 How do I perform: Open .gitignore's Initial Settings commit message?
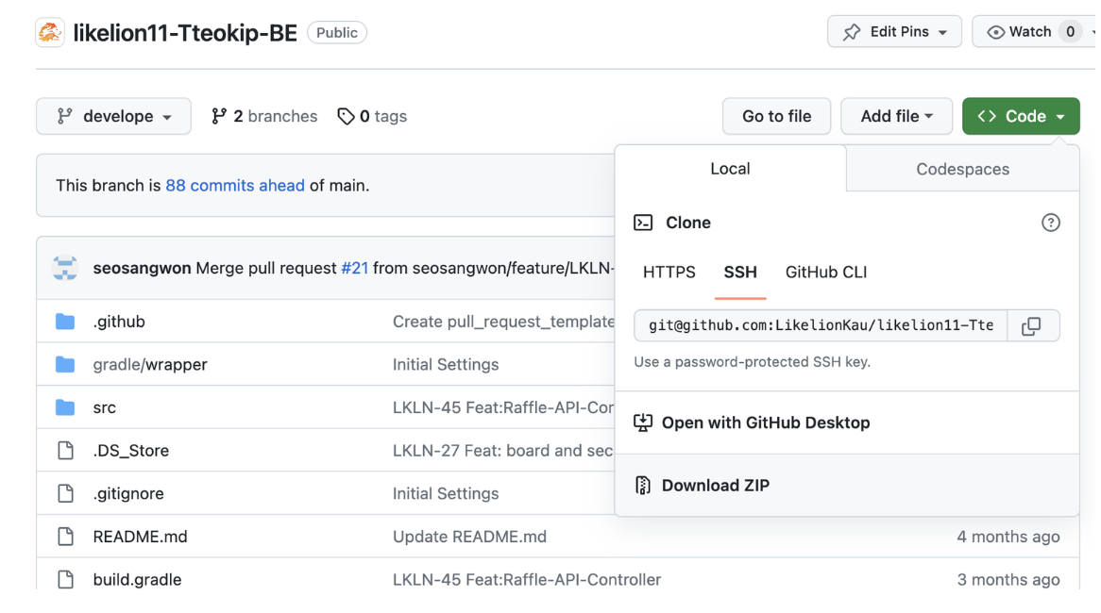[445, 494]
